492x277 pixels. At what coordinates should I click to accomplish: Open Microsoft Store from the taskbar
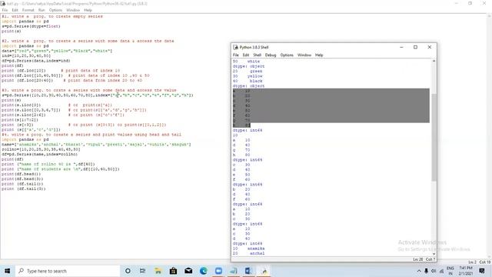(x=173, y=271)
